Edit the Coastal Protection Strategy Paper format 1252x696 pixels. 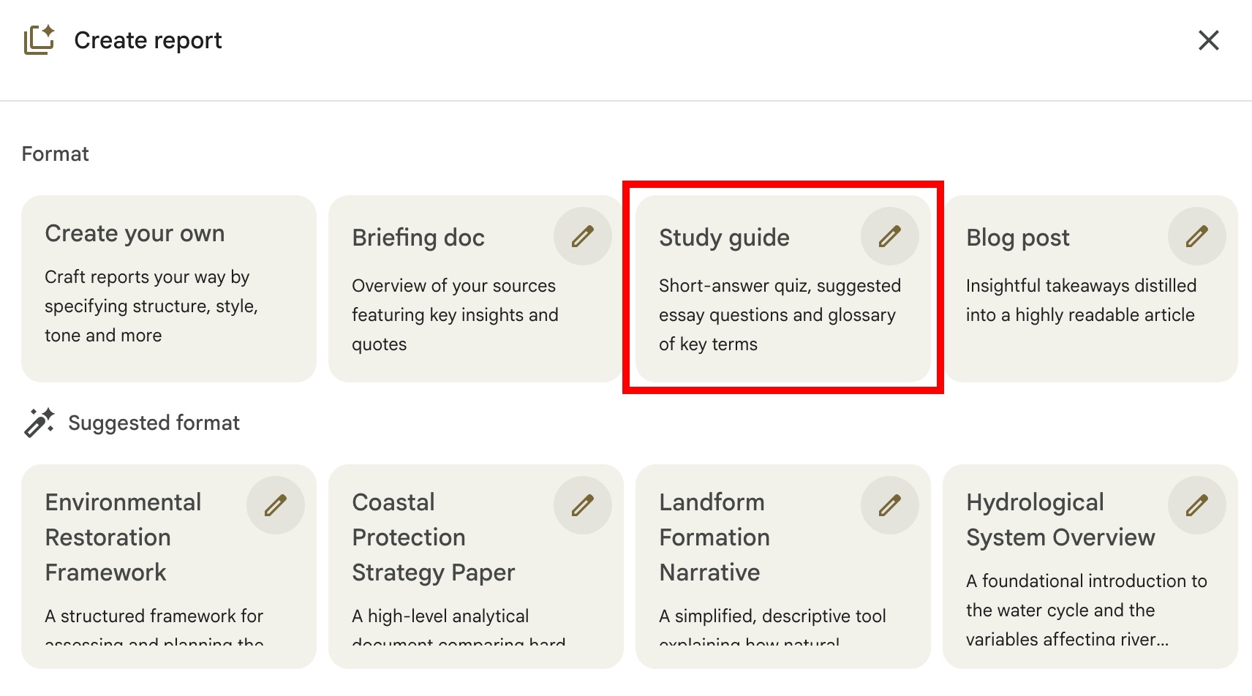pyautogui.click(x=583, y=504)
